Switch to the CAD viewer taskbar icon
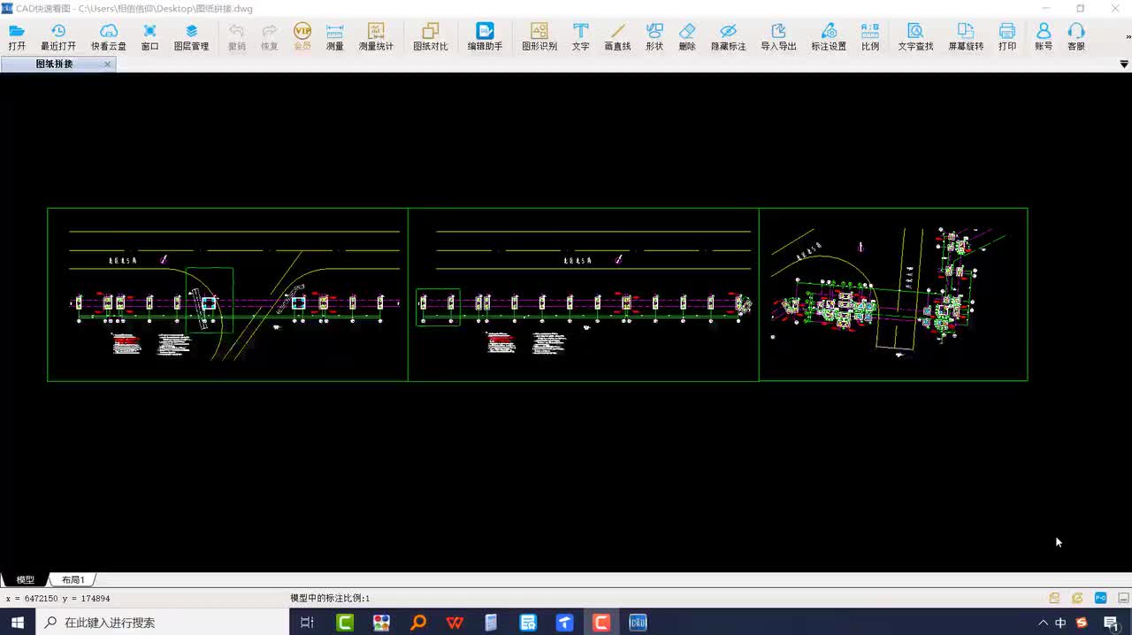The image size is (1132, 635). (x=638, y=623)
